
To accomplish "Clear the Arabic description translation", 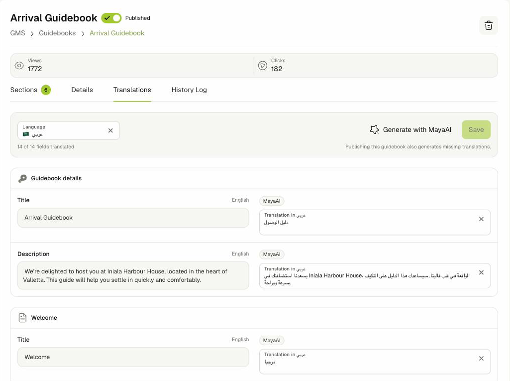I will pos(481,272).
